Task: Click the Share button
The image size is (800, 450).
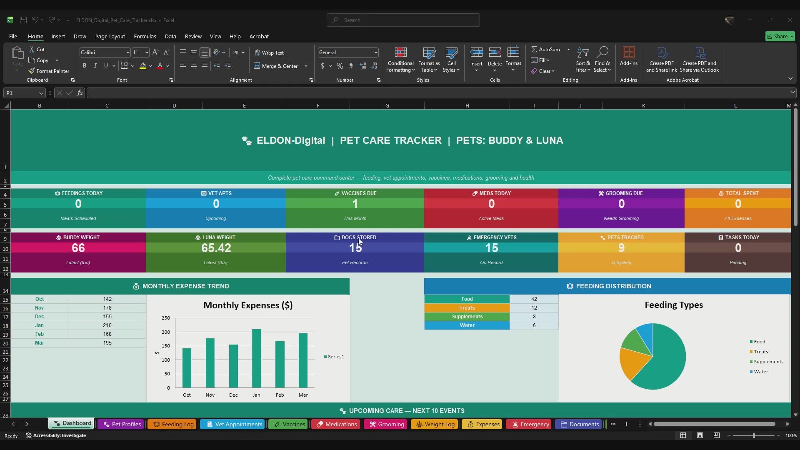Action: pyautogui.click(x=780, y=36)
